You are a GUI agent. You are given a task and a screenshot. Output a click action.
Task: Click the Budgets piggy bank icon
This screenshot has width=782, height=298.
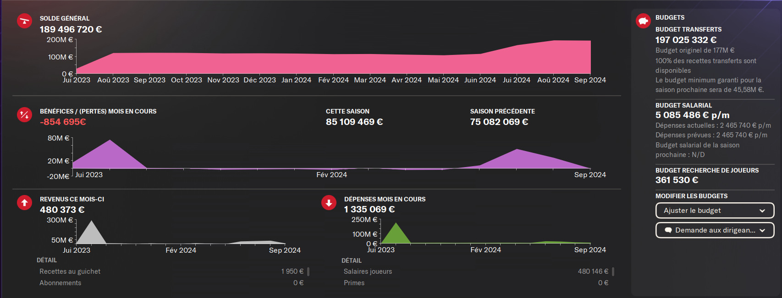click(643, 21)
